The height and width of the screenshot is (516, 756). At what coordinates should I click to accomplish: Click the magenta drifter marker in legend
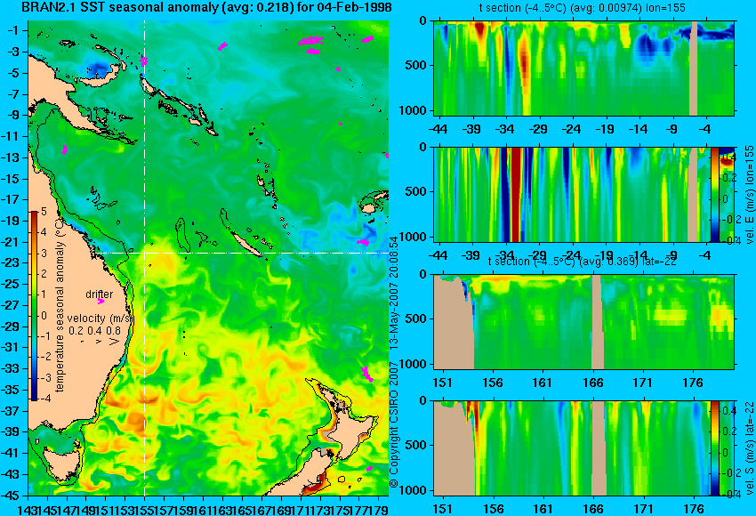point(101,302)
